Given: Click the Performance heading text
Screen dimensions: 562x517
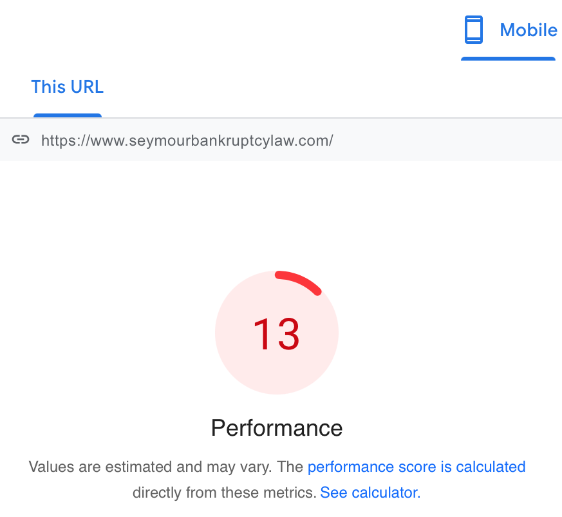Looking at the screenshot, I should coord(277,428).
